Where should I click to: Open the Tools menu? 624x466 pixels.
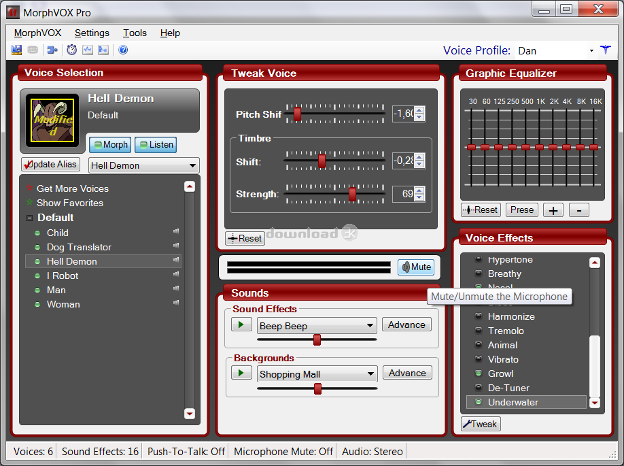(x=135, y=33)
